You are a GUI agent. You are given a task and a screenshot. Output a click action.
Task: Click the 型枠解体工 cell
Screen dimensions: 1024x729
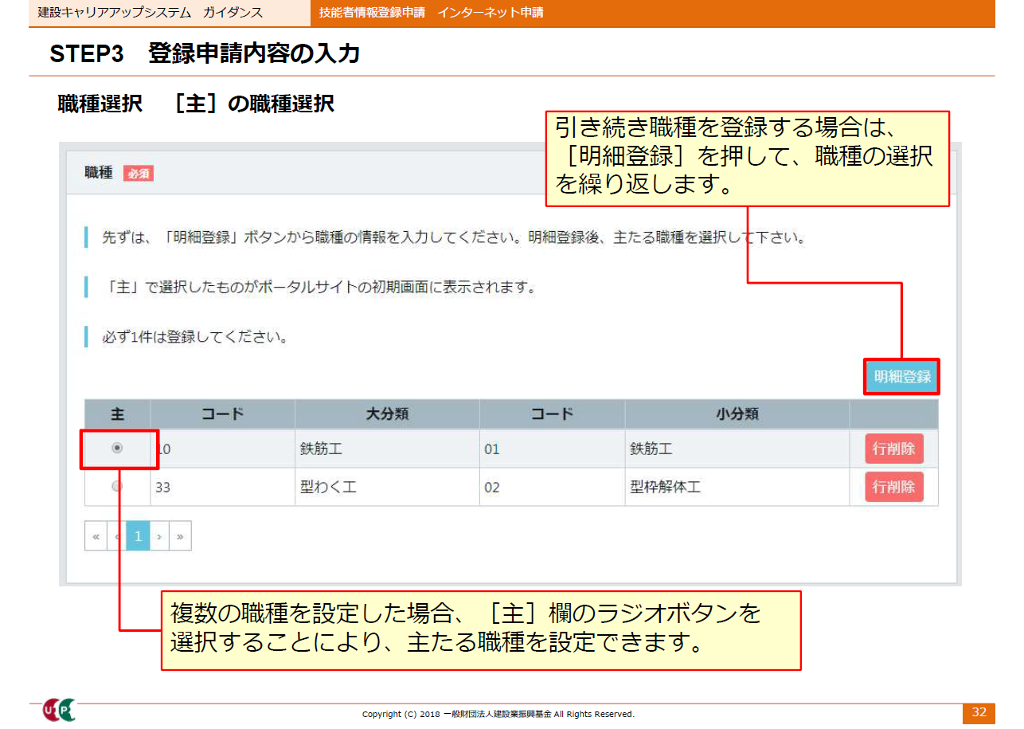coord(737,487)
